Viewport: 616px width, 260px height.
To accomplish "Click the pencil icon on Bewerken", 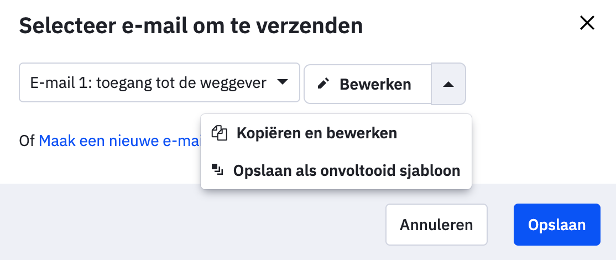I will click(323, 84).
